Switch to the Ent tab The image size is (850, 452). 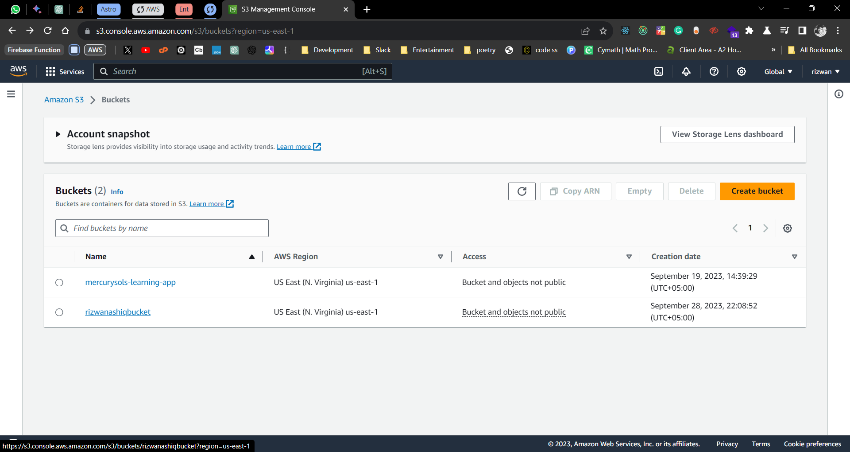(x=184, y=9)
